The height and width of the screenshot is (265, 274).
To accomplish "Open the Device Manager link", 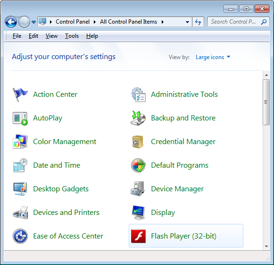I will click(x=177, y=189).
